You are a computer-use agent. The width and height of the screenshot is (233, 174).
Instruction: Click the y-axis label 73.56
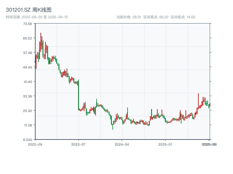tap(27, 24)
